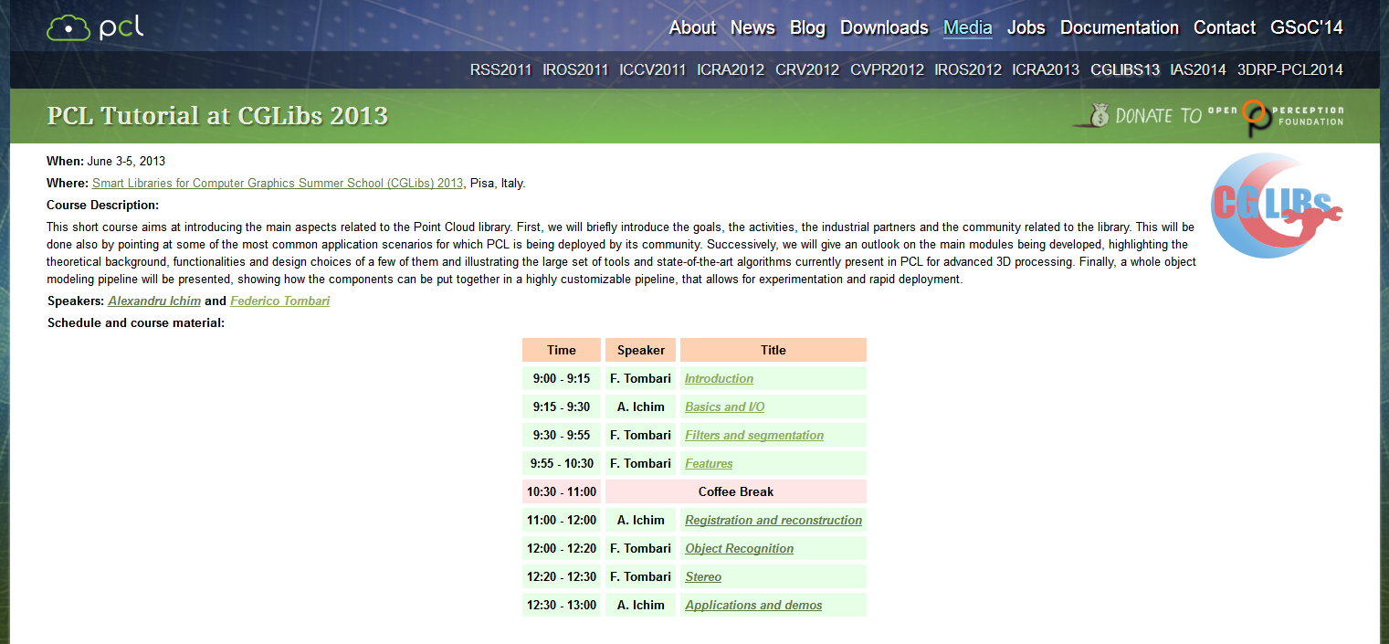Click the 11:00 - 12:00 time cell
The width and height of the screenshot is (1389, 644).
pos(562,520)
